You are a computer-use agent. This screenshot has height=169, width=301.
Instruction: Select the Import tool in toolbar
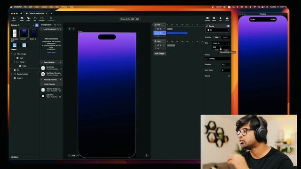tap(14, 19)
